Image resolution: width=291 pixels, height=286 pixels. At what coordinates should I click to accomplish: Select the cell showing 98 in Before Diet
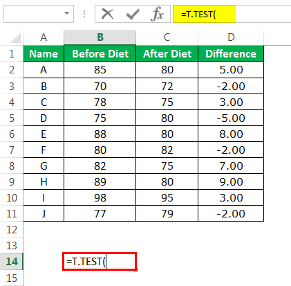point(100,198)
